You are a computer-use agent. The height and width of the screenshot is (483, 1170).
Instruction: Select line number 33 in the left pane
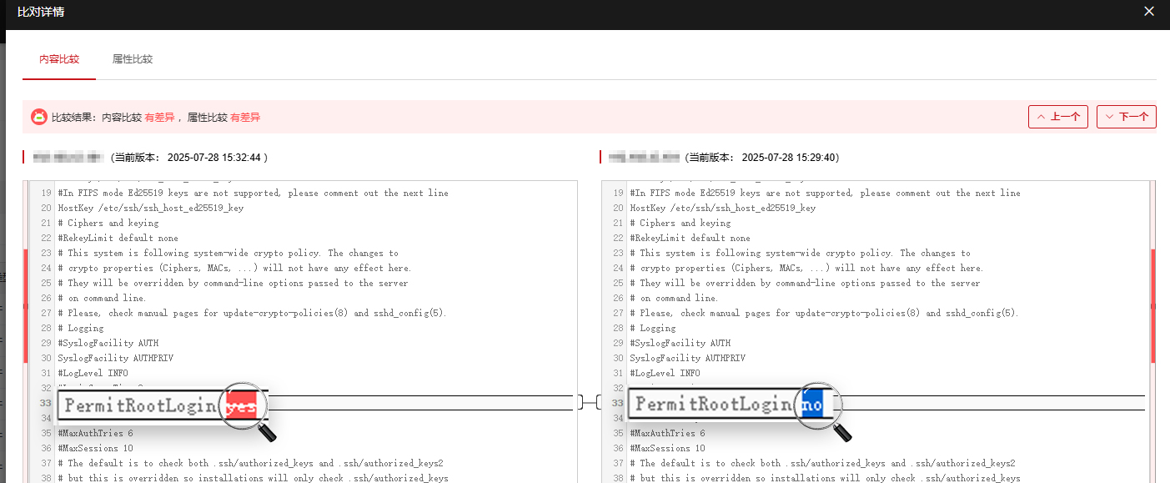pyautogui.click(x=46, y=403)
